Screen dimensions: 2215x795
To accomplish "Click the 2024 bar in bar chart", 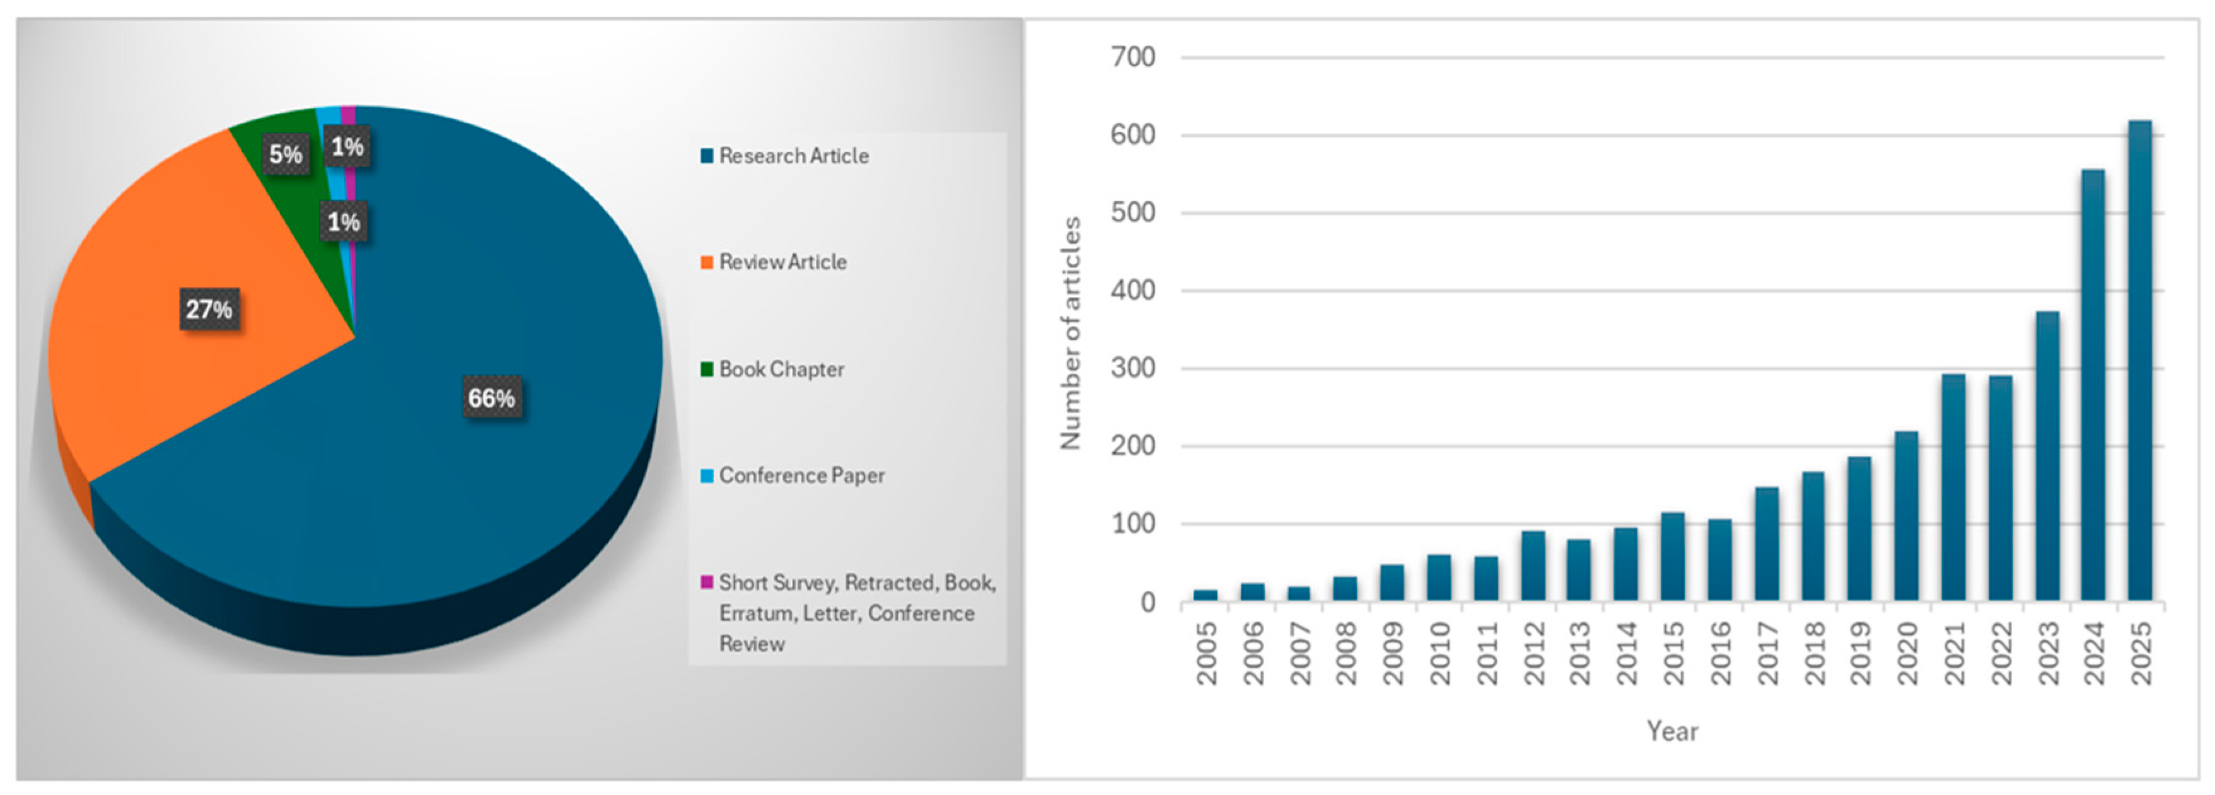I will click(x=2093, y=386).
